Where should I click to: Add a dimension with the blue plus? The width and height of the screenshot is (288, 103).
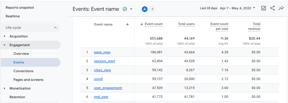(127, 24)
